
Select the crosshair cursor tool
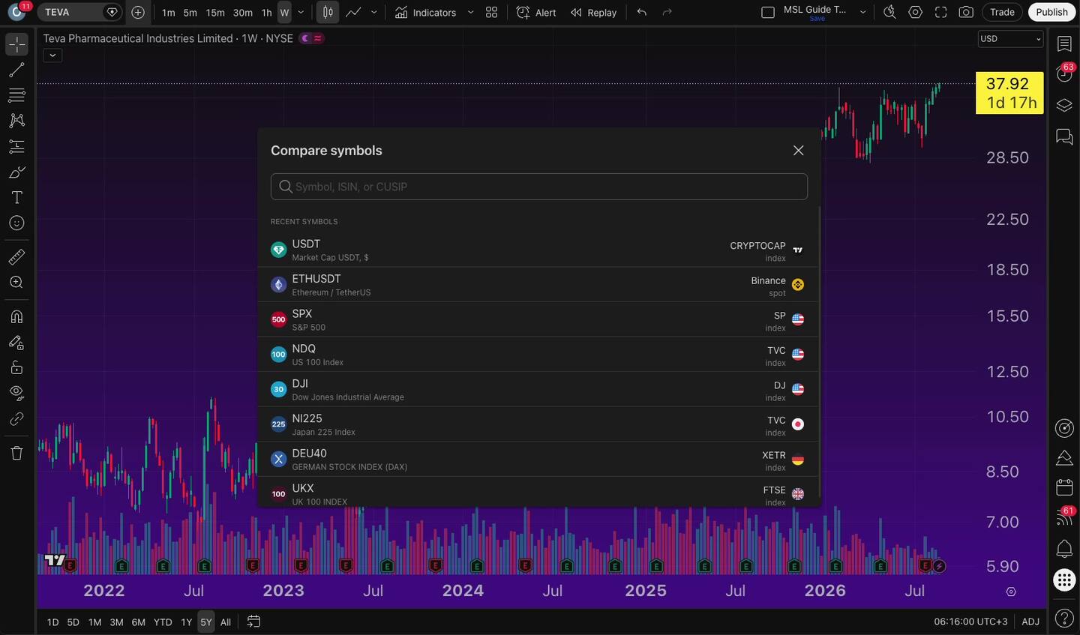16,45
